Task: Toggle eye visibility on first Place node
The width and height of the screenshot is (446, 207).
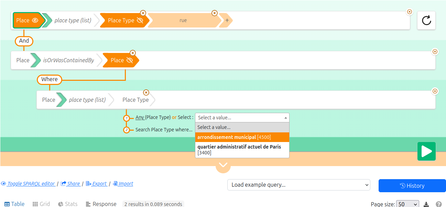Action: click(35, 20)
